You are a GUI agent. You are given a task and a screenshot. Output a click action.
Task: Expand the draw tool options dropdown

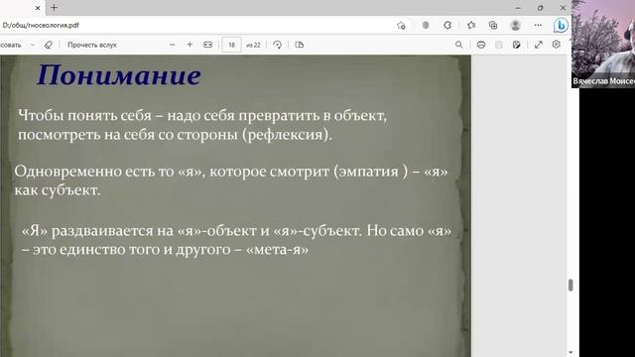(x=33, y=45)
